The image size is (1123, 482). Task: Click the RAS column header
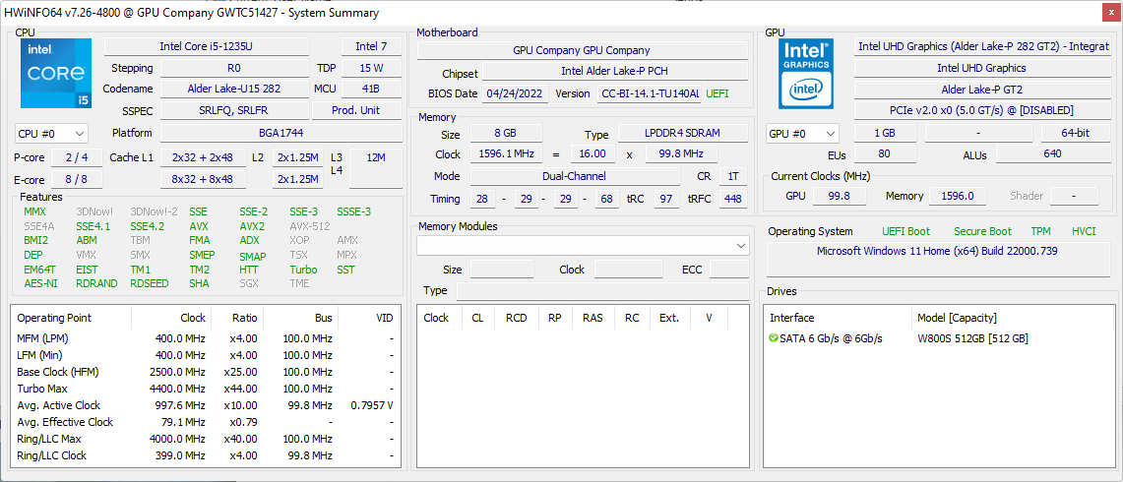click(593, 318)
